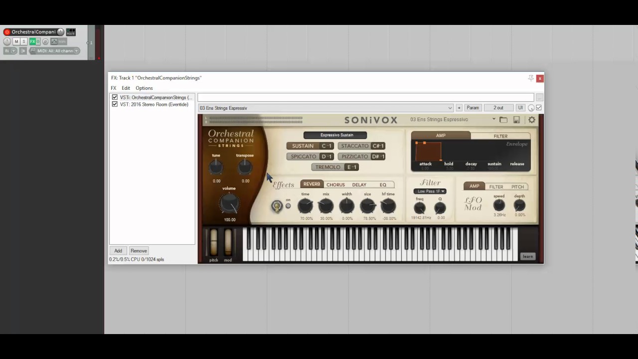Click the Add FX button
The image size is (638, 359).
[x=118, y=251]
